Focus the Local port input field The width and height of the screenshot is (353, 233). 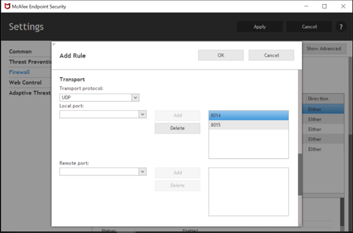point(99,114)
